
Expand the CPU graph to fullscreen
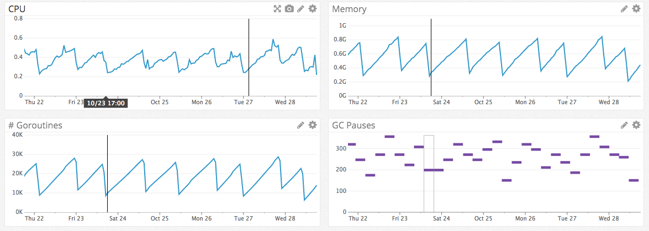[x=278, y=9]
